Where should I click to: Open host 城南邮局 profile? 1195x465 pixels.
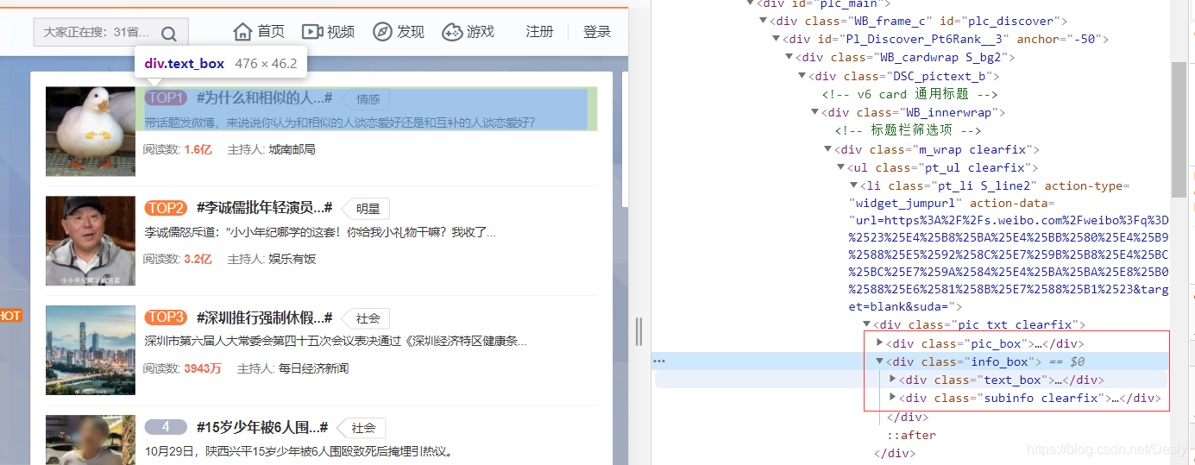click(x=292, y=149)
